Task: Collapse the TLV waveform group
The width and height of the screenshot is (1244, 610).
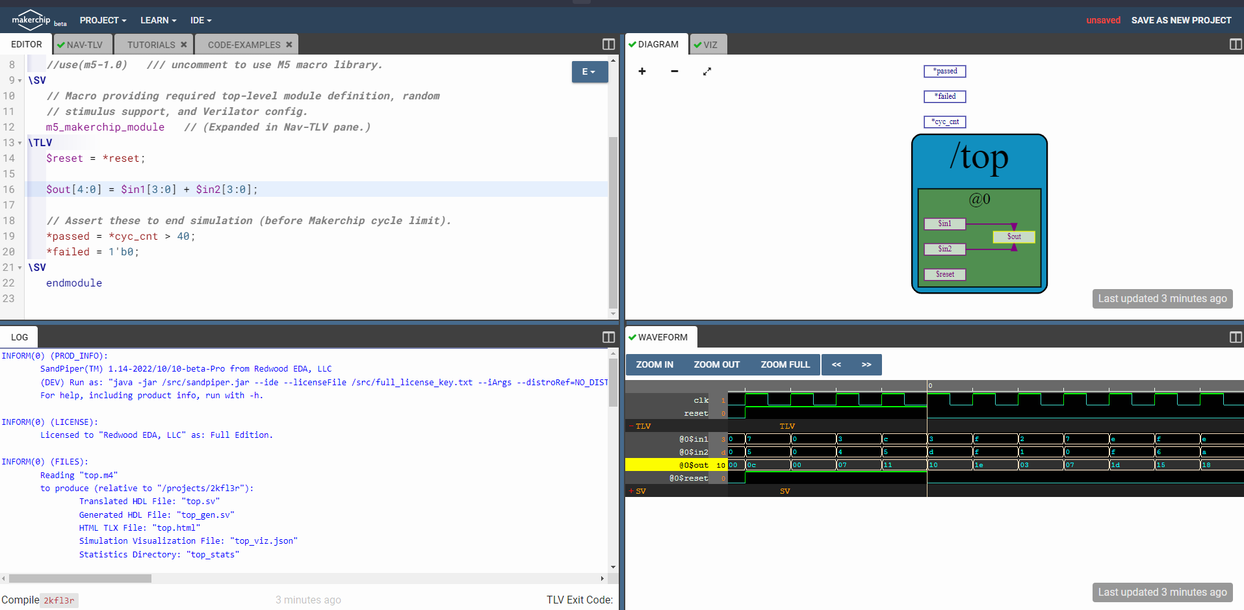Action: click(x=631, y=426)
